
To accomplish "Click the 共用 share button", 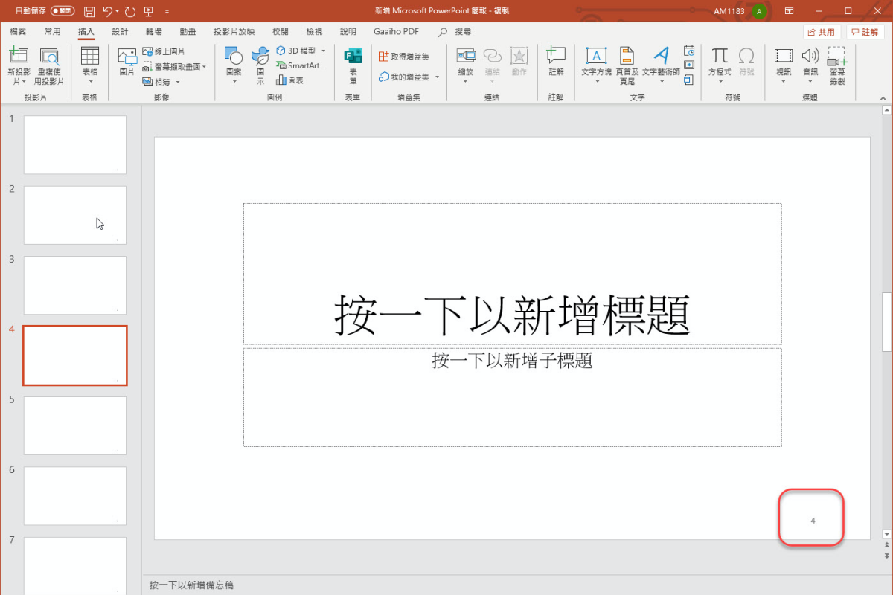I will click(822, 31).
